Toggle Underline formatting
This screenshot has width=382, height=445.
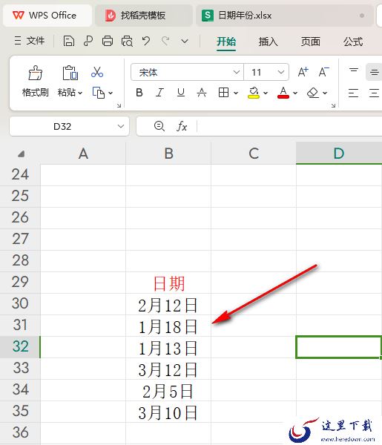[x=181, y=93]
